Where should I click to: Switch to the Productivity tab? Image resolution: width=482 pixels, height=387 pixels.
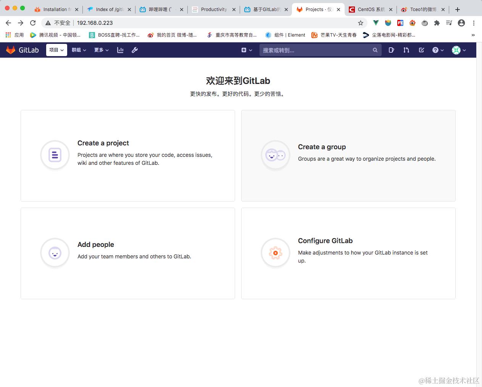point(214,10)
